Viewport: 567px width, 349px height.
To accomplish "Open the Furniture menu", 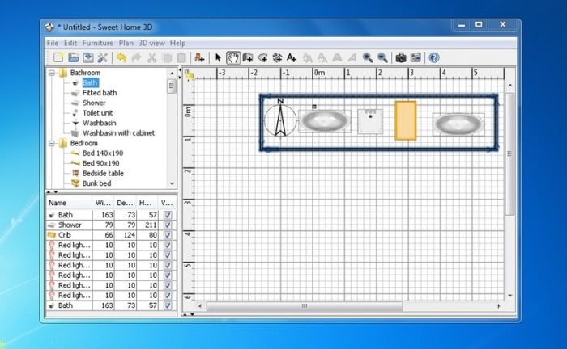I will pyautogui.click(x=98, y=43).
